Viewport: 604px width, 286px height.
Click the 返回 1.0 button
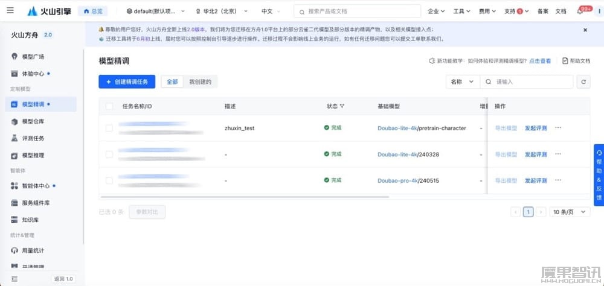point(63,279)
